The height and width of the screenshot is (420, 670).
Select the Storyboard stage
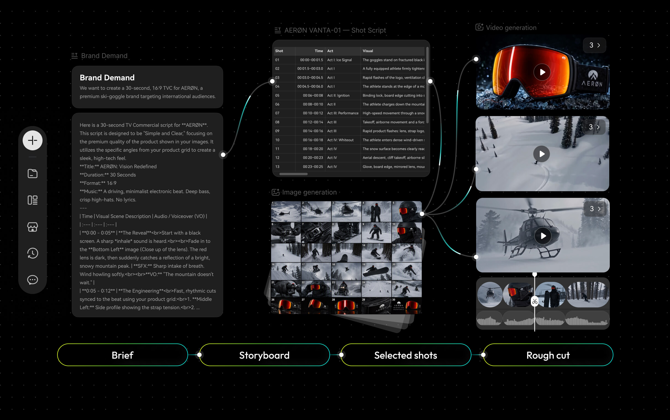(264, 355)
